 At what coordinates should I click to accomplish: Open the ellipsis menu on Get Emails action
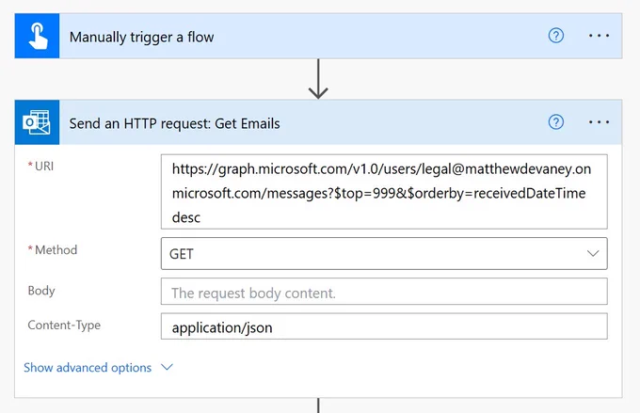tap(599, 122)
